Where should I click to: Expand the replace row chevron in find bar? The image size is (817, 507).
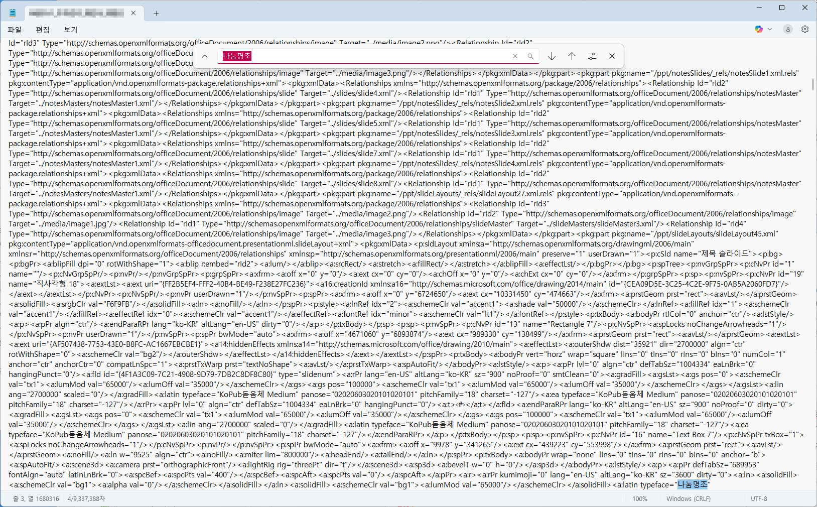[205, 56]
